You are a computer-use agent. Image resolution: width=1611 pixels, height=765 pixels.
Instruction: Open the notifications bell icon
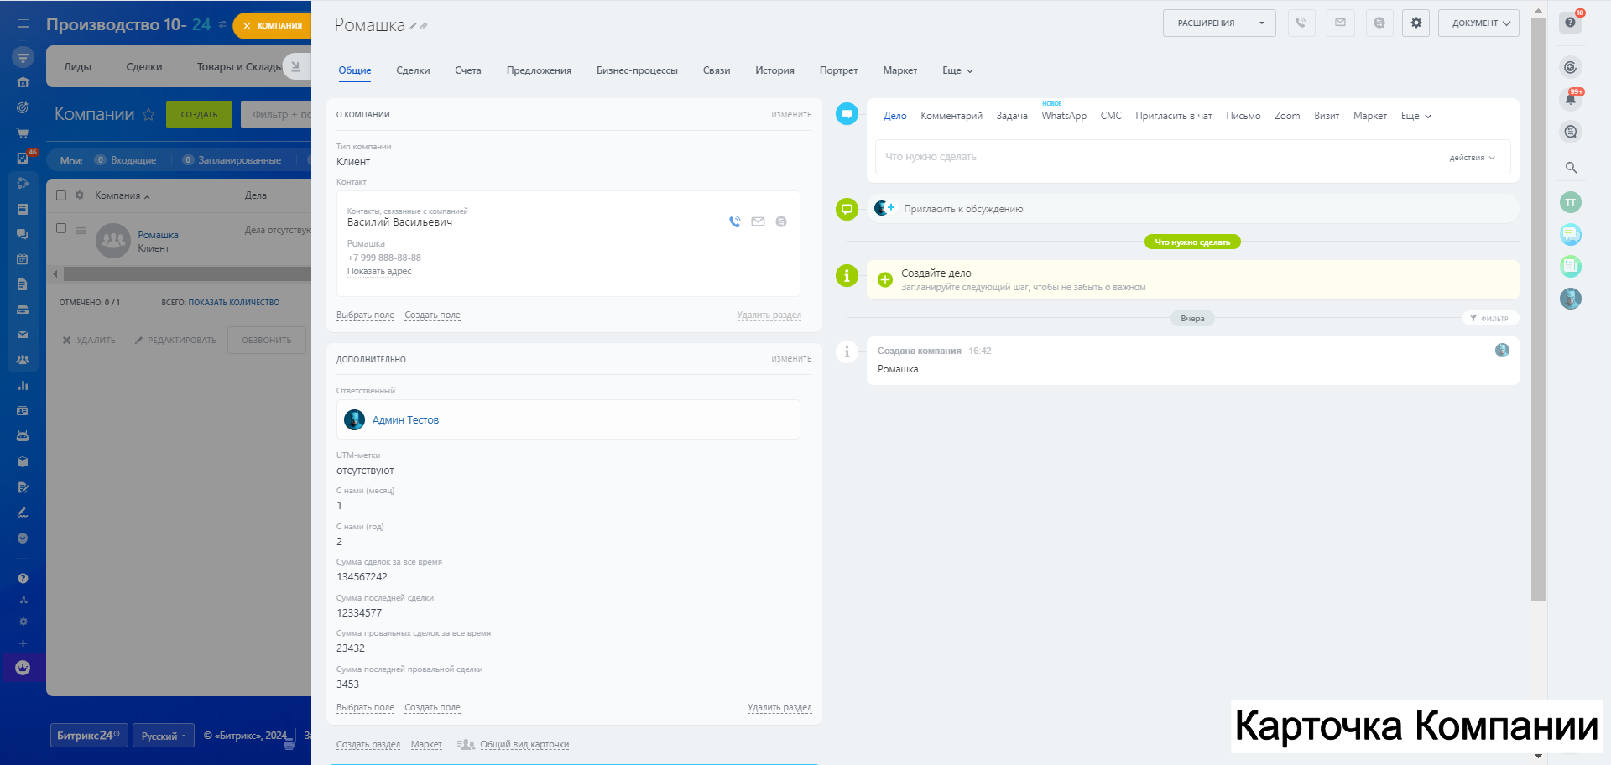(x=1570, y=100)
